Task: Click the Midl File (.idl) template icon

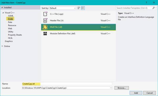Action: [x=45, y=27]
